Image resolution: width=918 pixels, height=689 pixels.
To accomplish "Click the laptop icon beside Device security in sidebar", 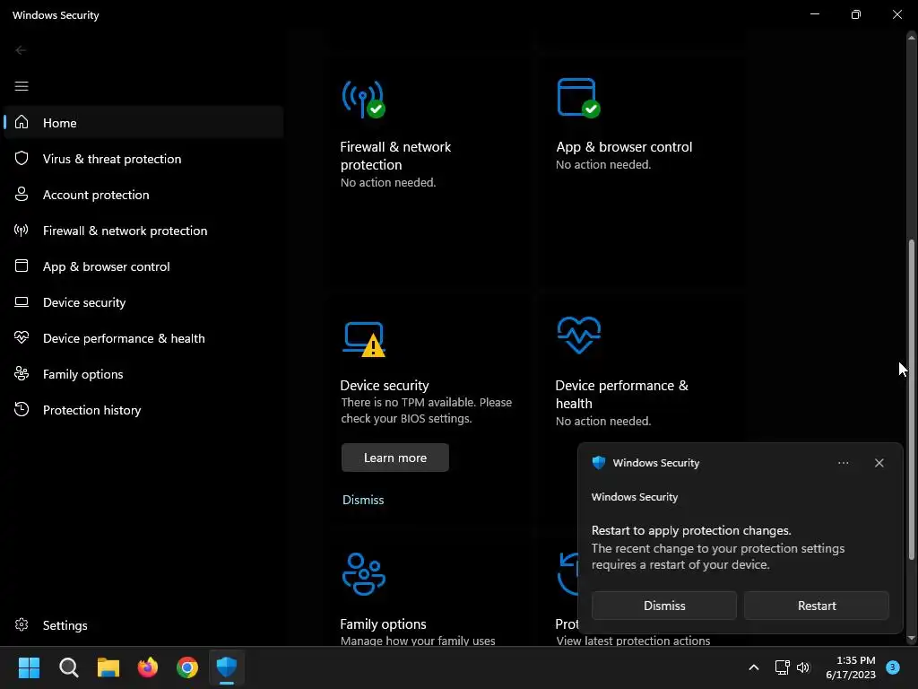I will tap(22, 301).
